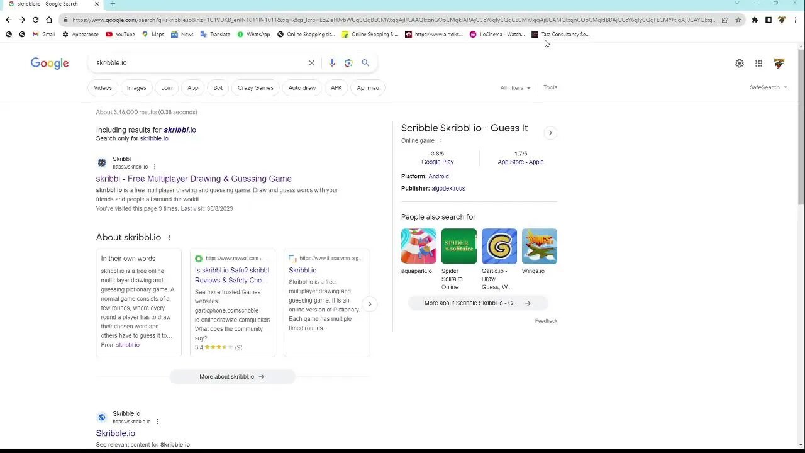Image resolution: width=805 pixels, height=453 pixels.
Task: Click the skribbl.io corrected spelling link
Action: tap(180, 130)
